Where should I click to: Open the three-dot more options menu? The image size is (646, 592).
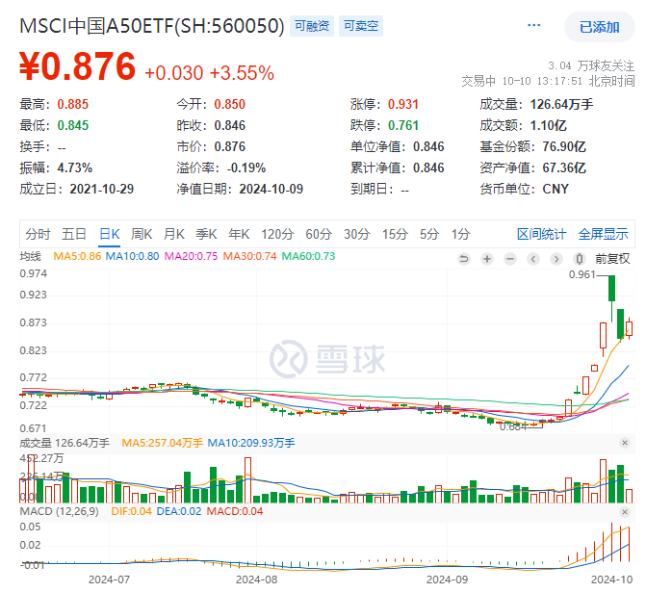[x=533, y=26]
